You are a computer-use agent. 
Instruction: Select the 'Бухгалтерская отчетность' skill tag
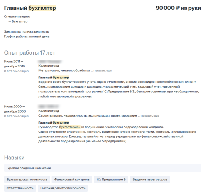coord(27,179)
